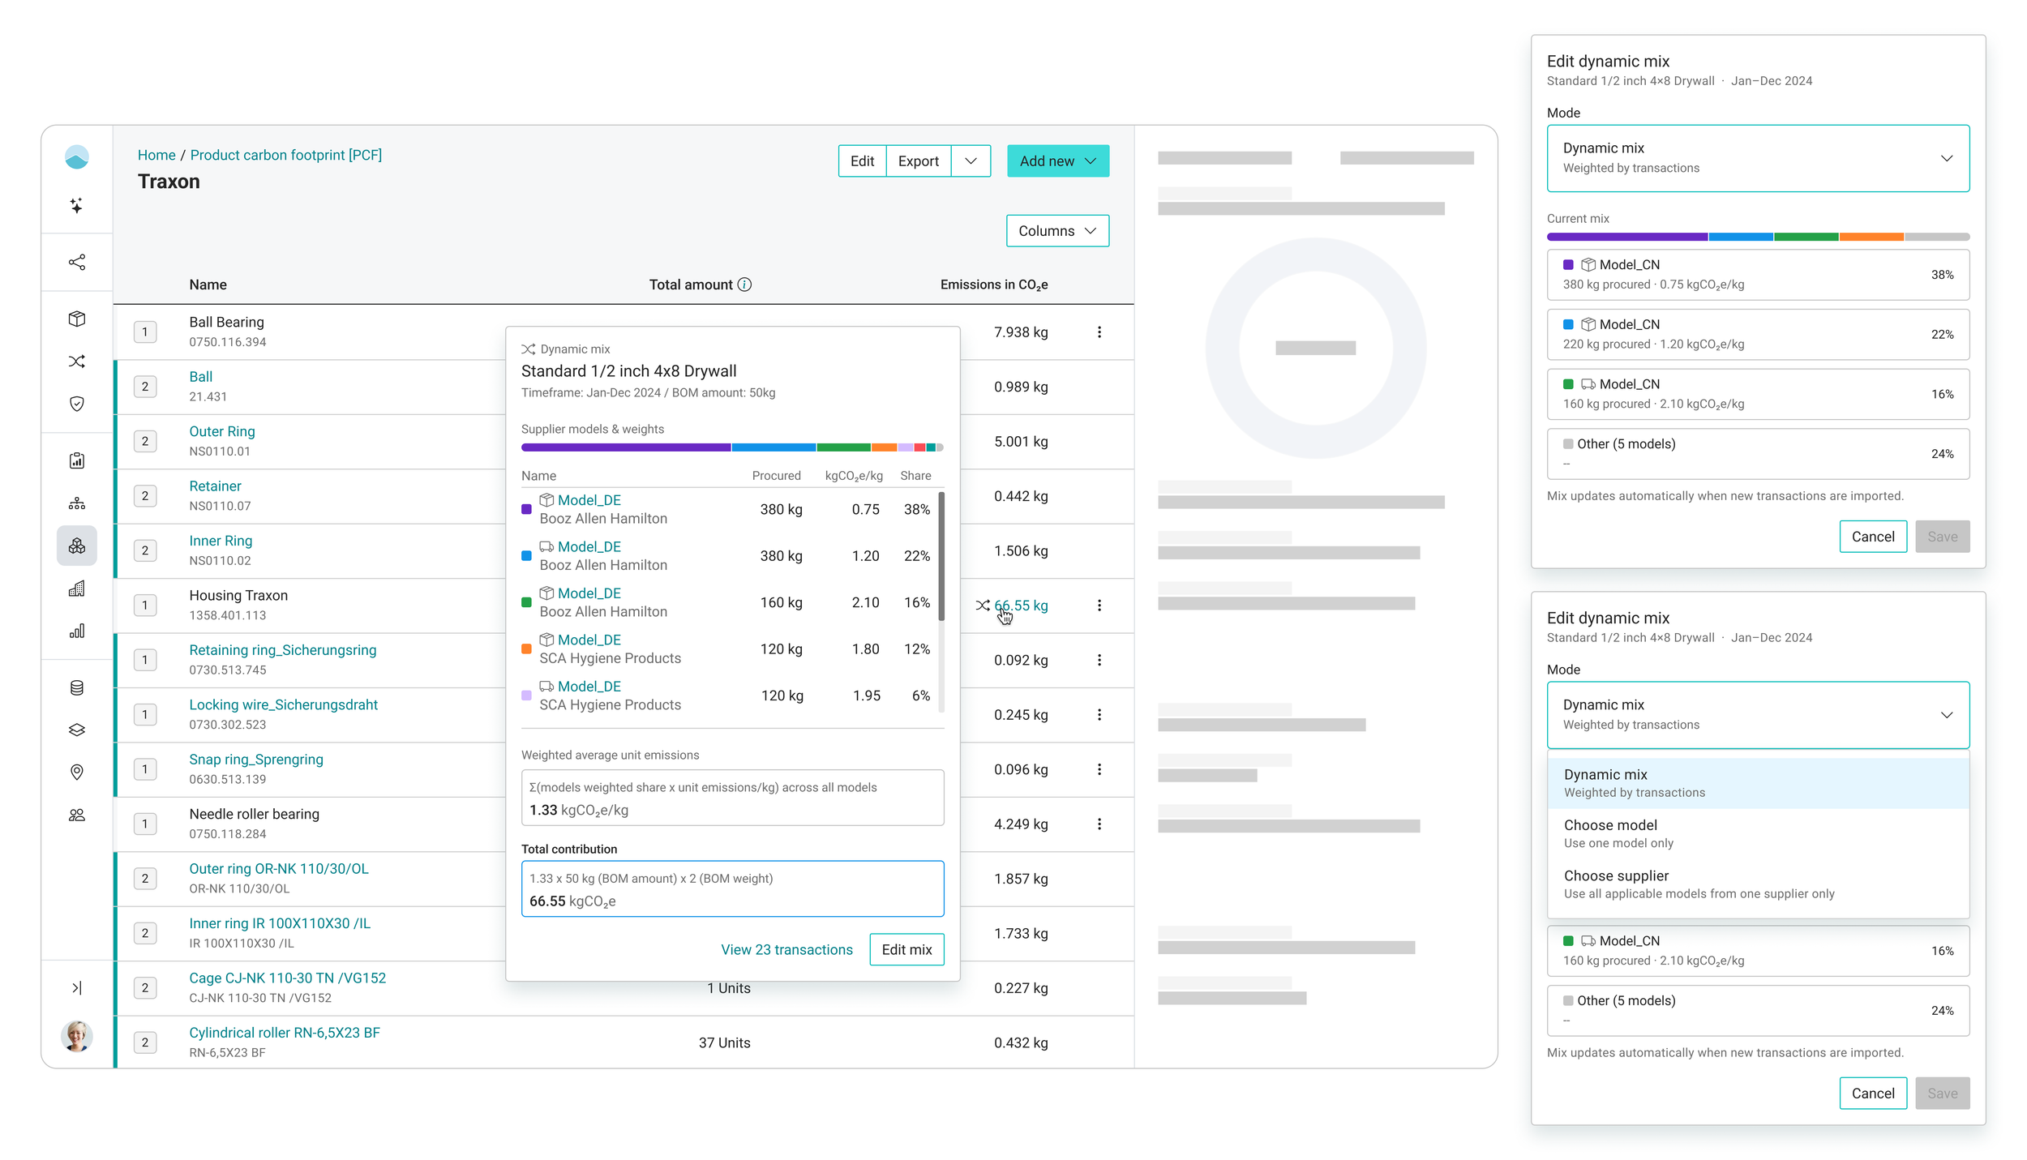Select the shuffle mix icon in sidebar
Viewport: 2027px width, 1160px height.
point(76,361)
